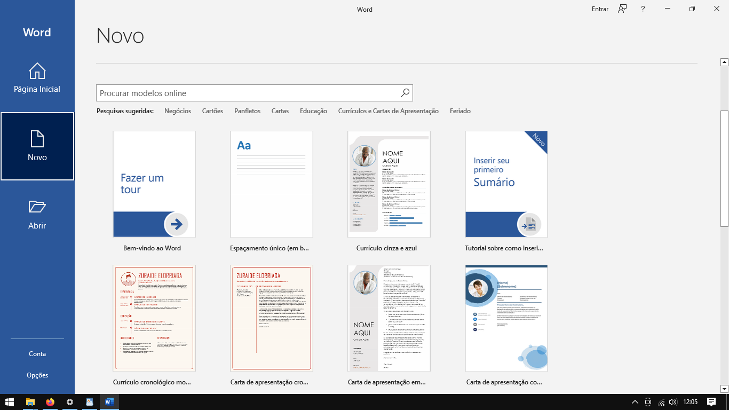
Task: Open the Bem-vindo ao Word tour template
Action: pyautogui.click(x=154, y=184)
